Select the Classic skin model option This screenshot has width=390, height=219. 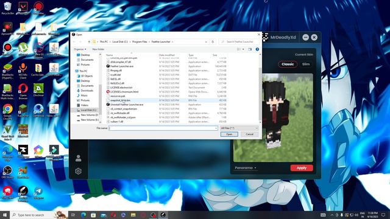coord(288,64)
